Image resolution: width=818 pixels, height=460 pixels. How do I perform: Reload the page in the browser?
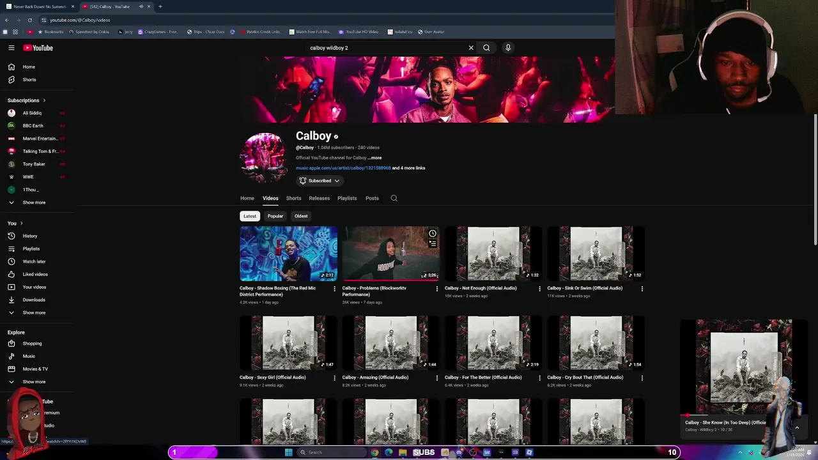(29, 20)
